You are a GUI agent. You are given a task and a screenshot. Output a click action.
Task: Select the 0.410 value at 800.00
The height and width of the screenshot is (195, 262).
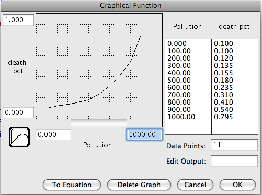click(x=223, y=102)
